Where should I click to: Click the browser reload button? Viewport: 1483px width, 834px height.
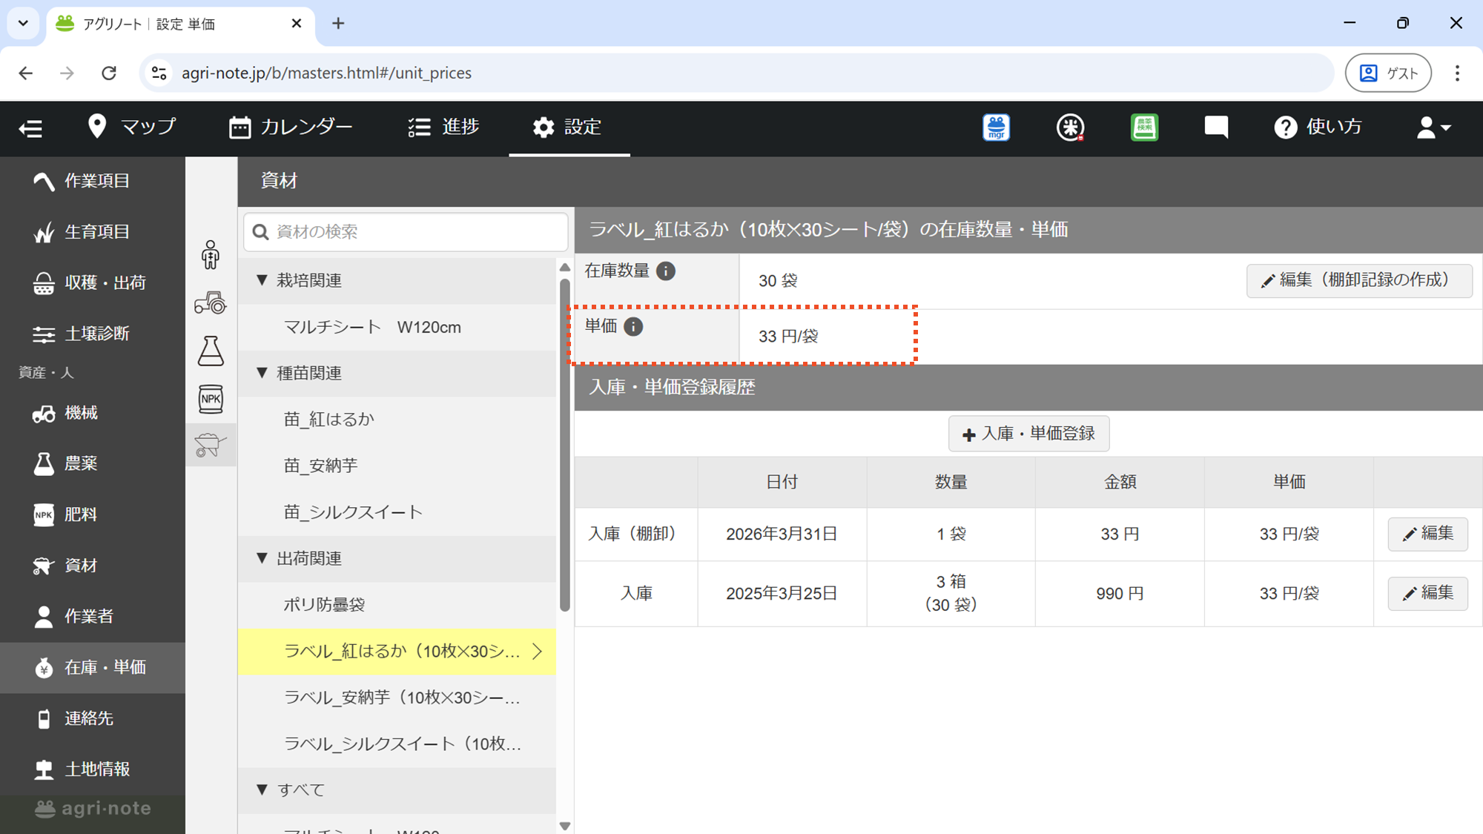[x=109, y=73]
